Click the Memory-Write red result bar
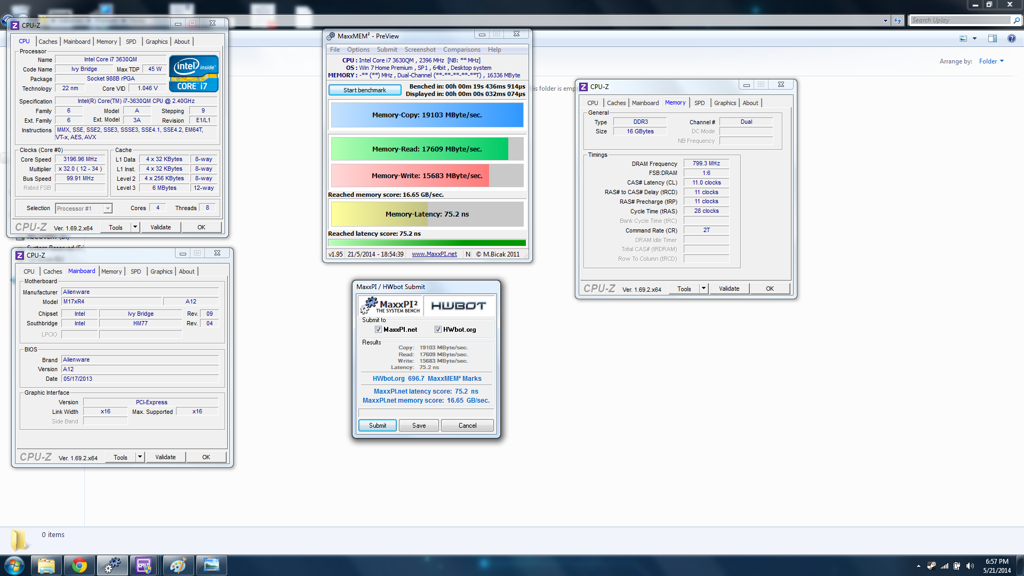 [427, 175]
